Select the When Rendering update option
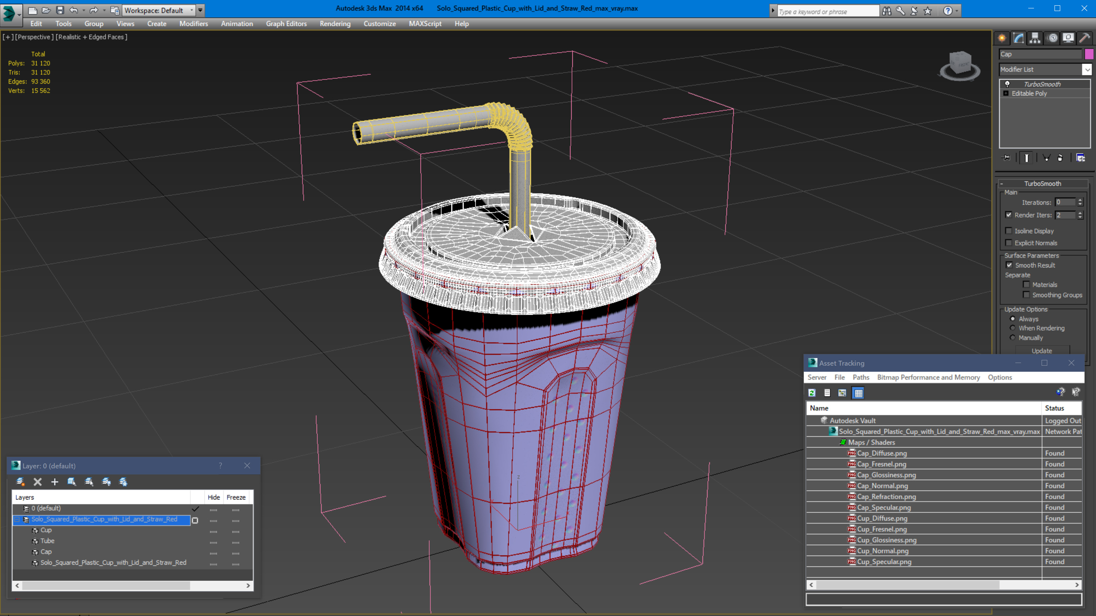 pyautogui.click(x=1013, y=328)
